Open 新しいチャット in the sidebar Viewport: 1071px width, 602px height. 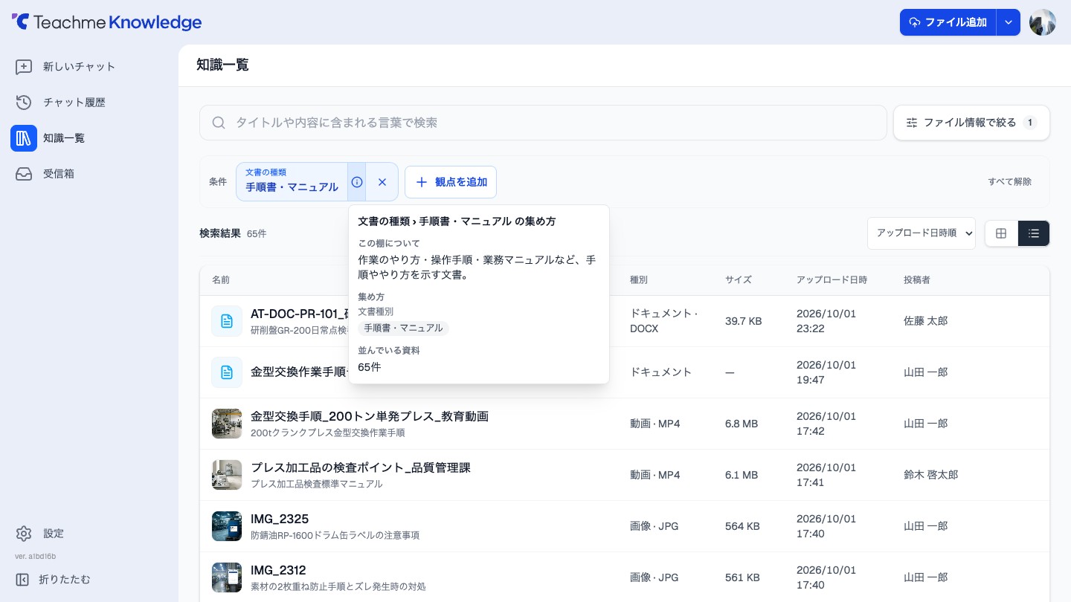coord(80,67)
